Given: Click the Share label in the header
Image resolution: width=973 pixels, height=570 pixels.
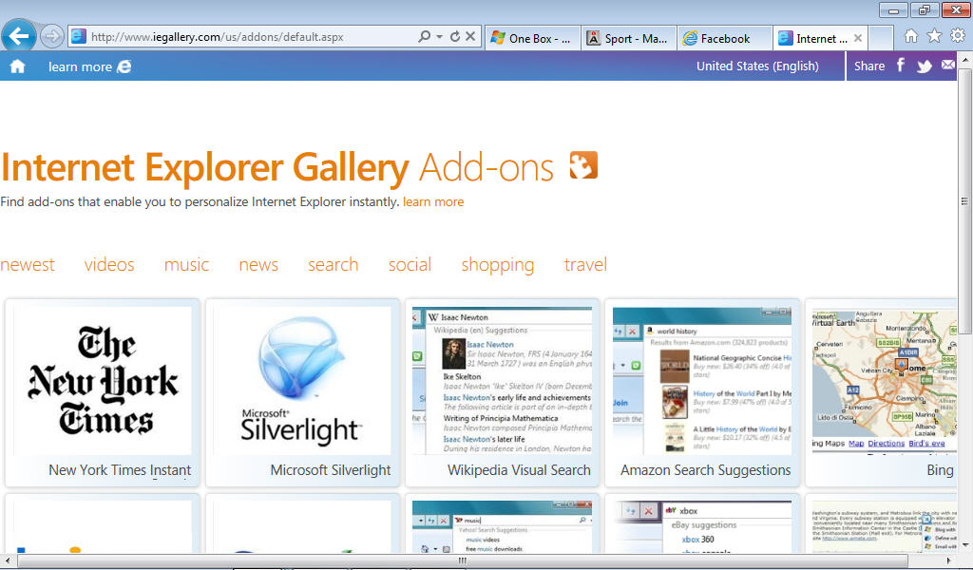Looking at the screenshot, I should pos(869,66).
